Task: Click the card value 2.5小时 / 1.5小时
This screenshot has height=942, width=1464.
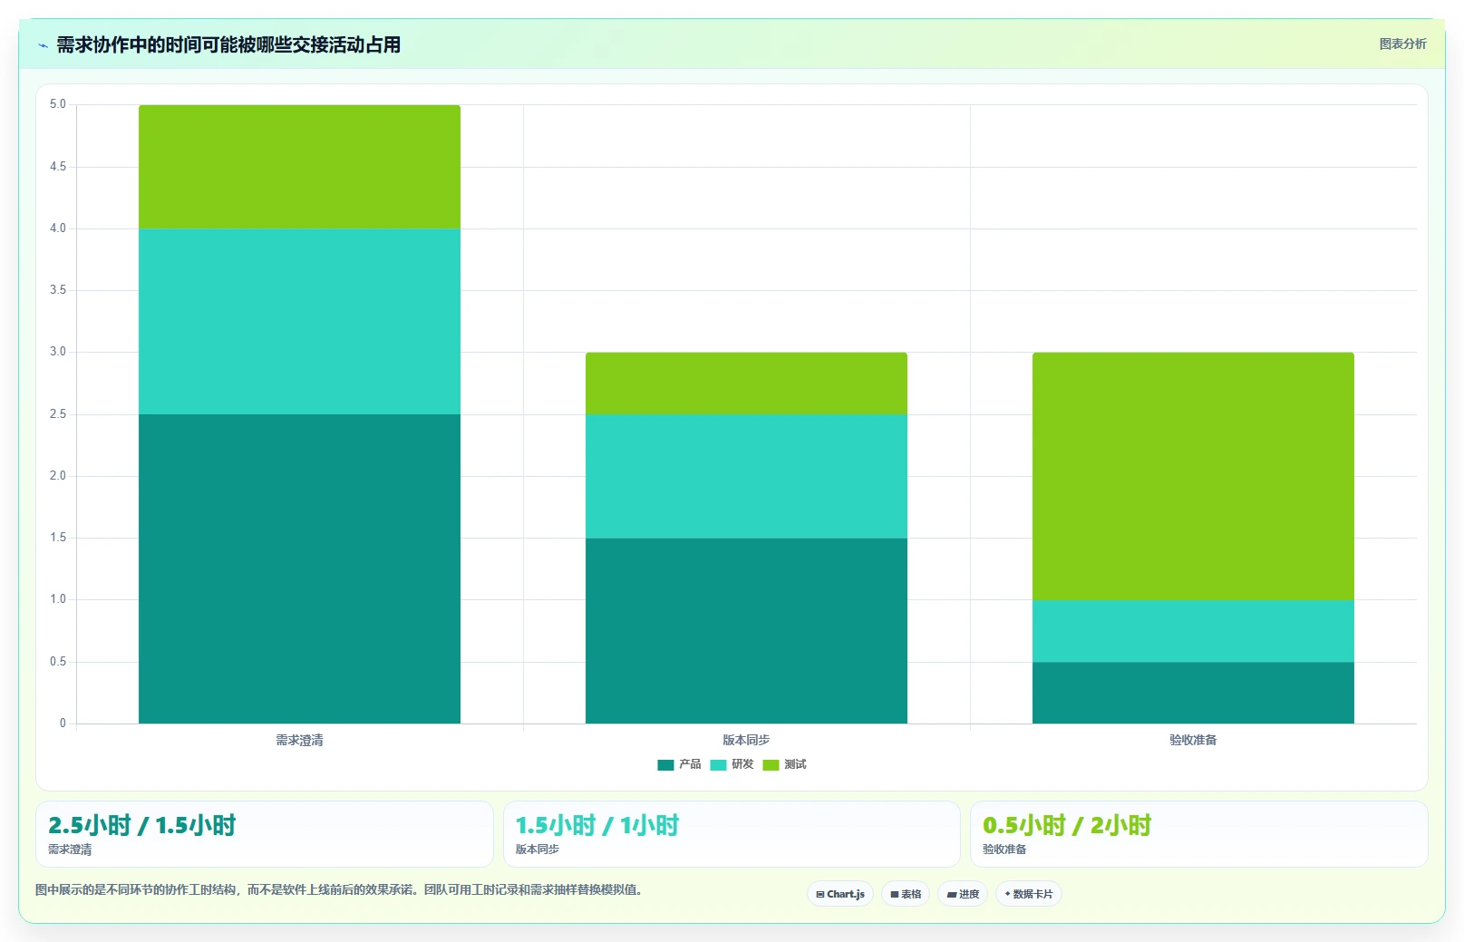Action: pos(141,825)
